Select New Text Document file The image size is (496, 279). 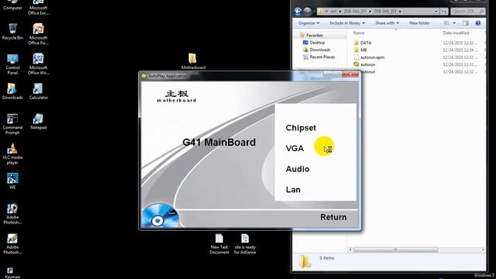tap(219, 244)
